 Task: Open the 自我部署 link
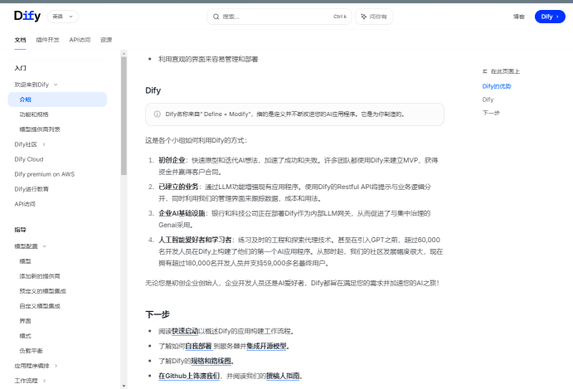198,346
